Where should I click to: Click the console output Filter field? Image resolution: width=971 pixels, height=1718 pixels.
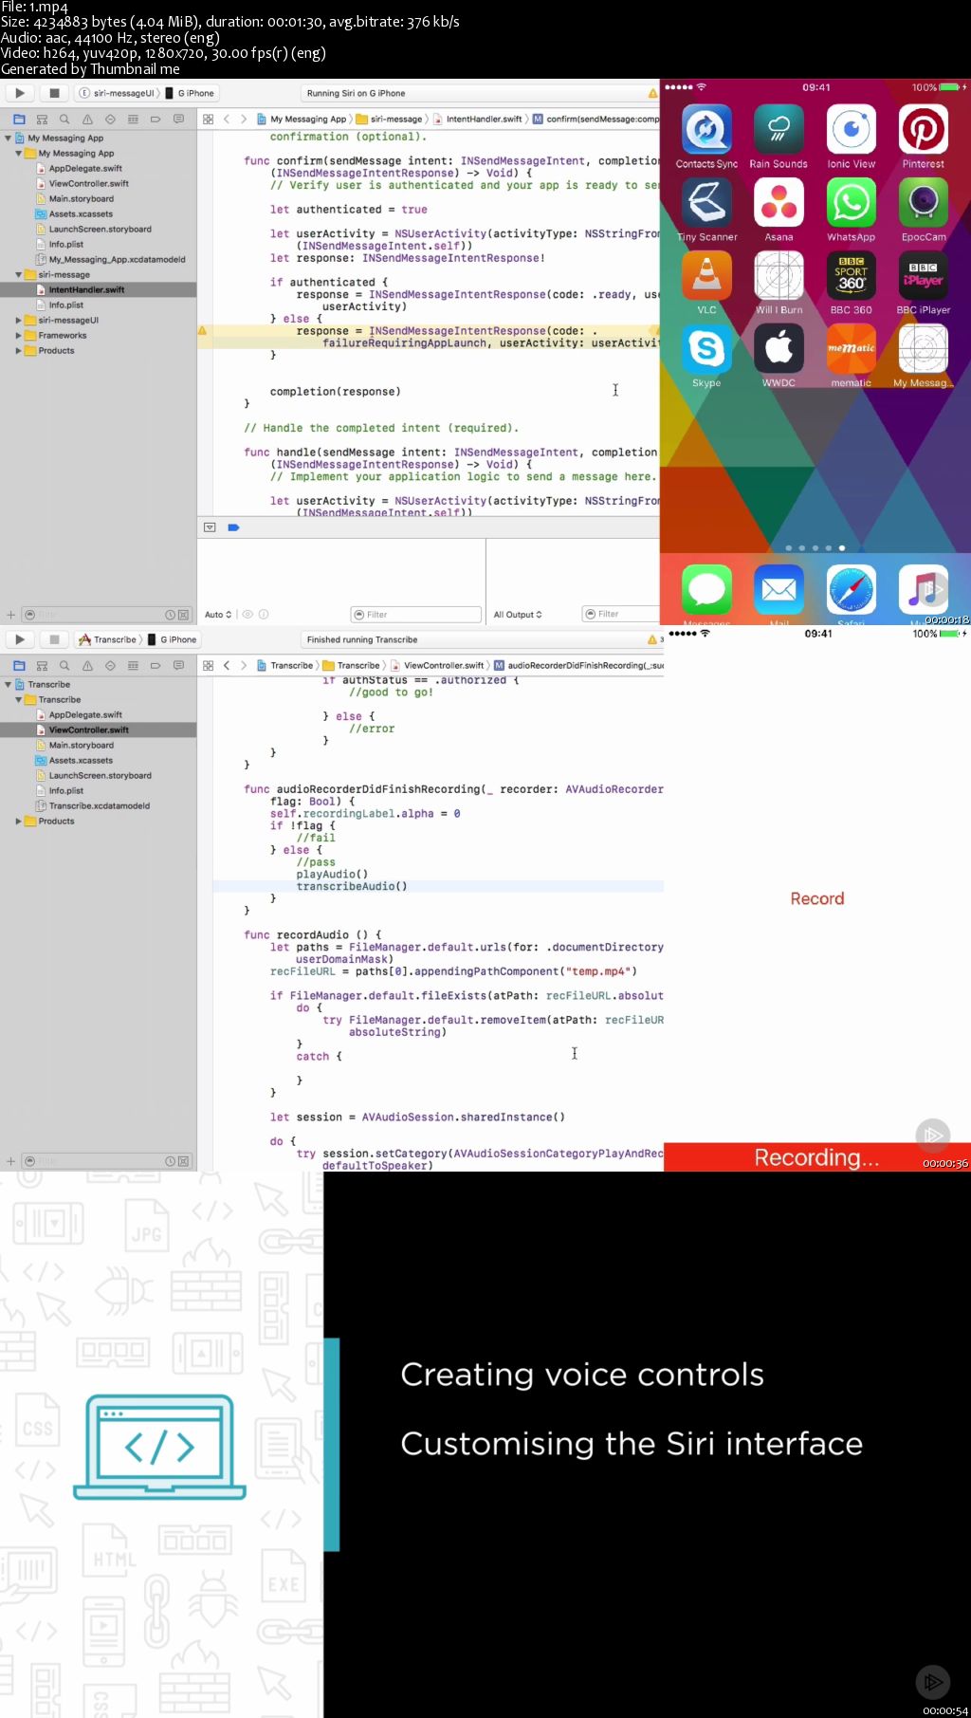(x=620, y=614)
